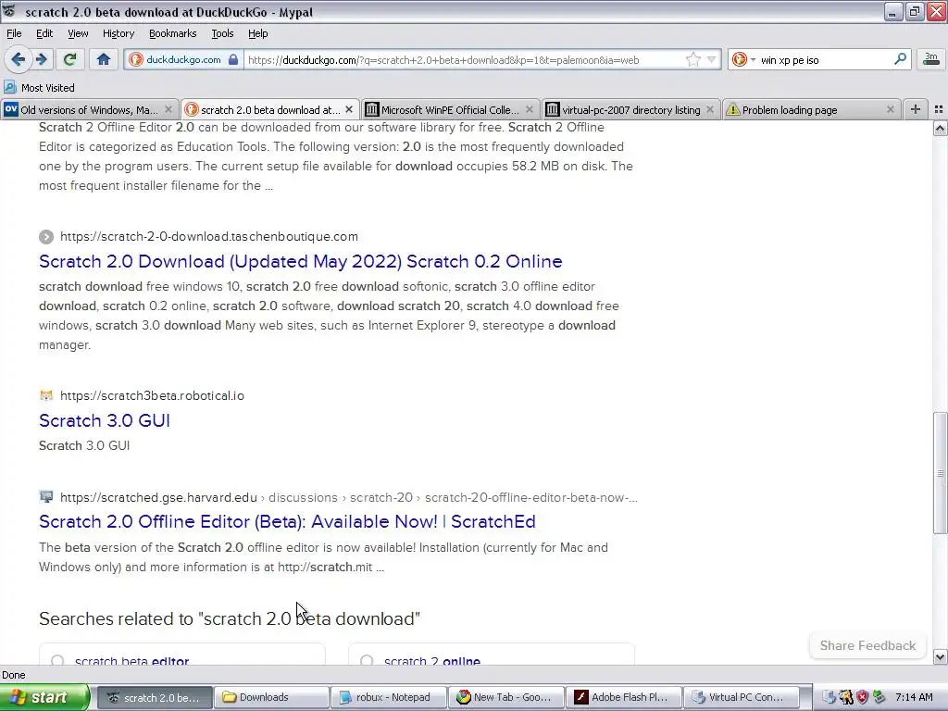Switch to New Tab Chrome window in taskbar
Viewport: 948px width, 711px height.
[x=505, y=697]
